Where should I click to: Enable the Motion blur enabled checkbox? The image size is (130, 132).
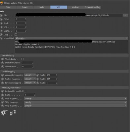(x=25, y=91)
